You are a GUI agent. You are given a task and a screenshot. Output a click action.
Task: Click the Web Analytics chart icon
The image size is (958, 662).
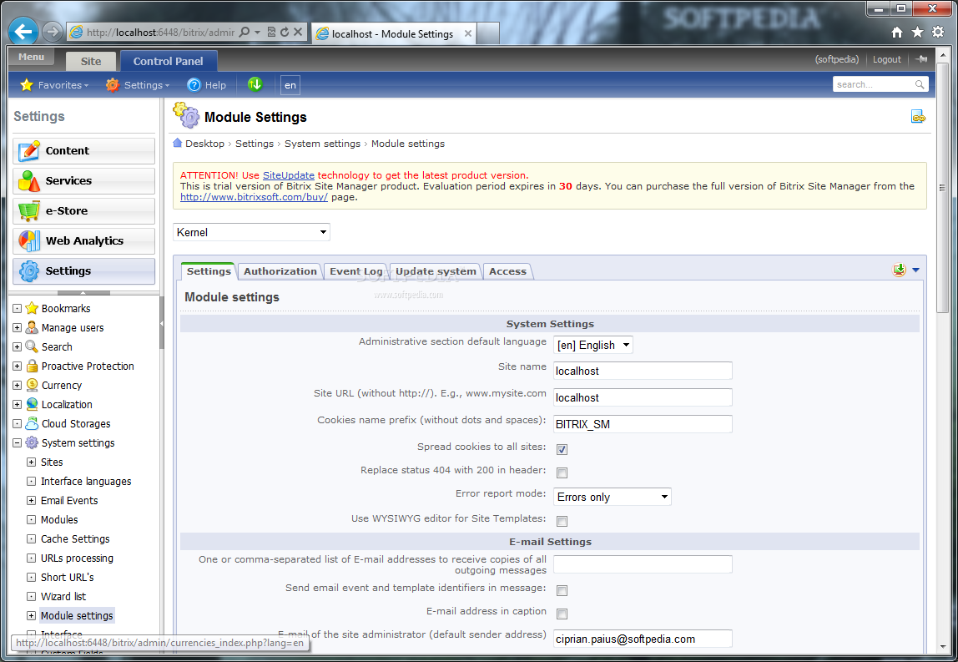(x=28, y=240)
